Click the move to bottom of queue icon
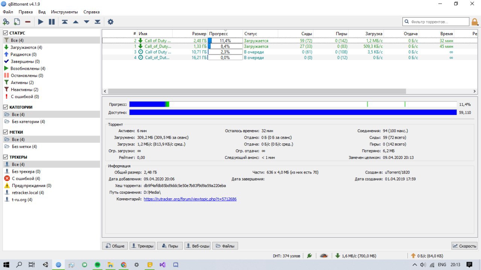Image resolution: width=481 pixels, height=270 pixels. click(x=97, y=22)
